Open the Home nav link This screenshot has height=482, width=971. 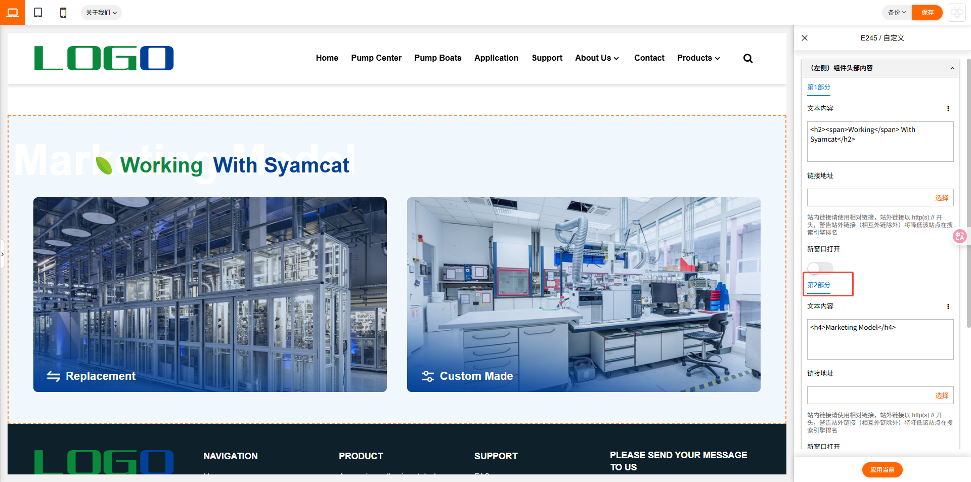pos(327,58)
